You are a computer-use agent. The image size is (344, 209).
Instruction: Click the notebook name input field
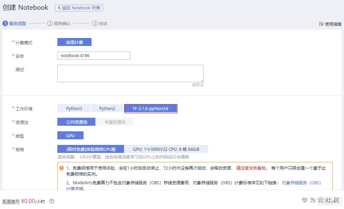[x=94, y=55]
